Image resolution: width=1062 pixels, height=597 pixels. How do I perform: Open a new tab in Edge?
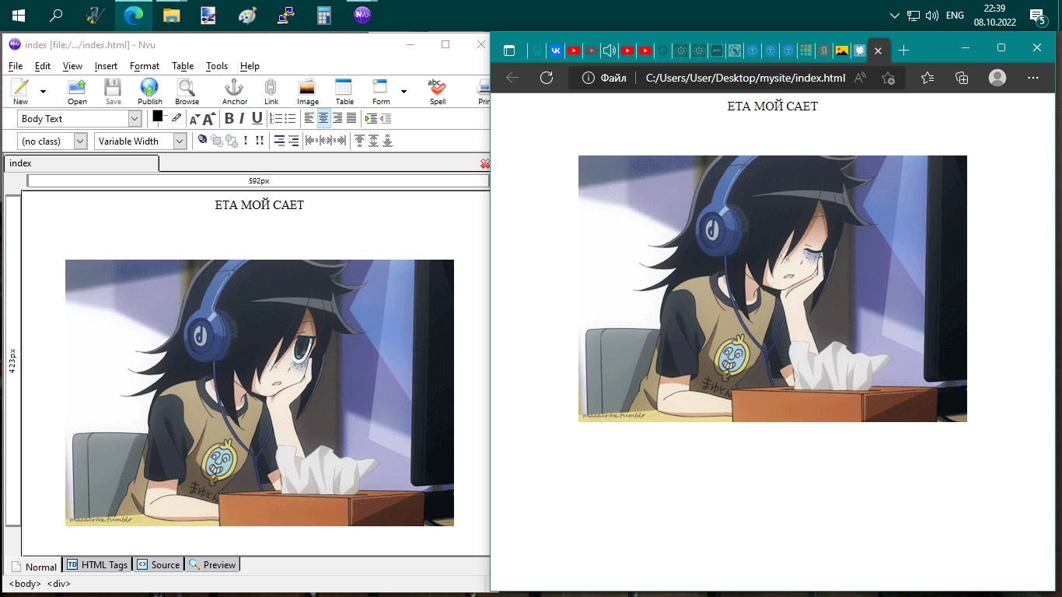tap(903, 51)
